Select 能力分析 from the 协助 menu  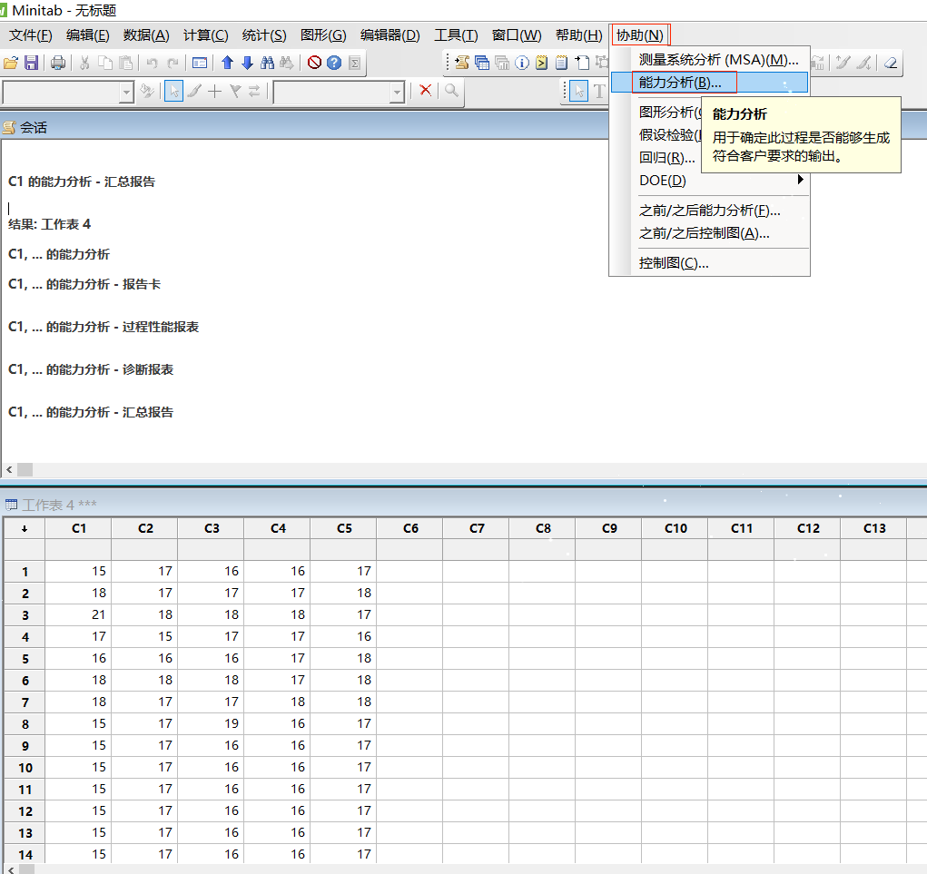[x=687, y=83]
